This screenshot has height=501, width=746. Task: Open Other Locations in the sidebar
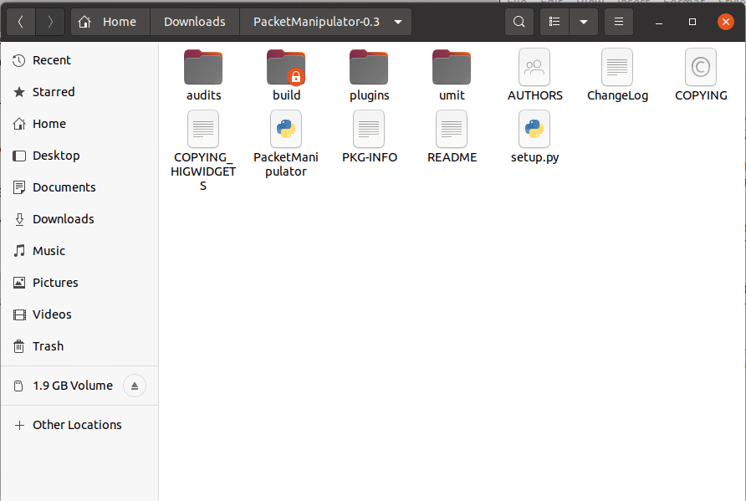(x=79, y=425)
